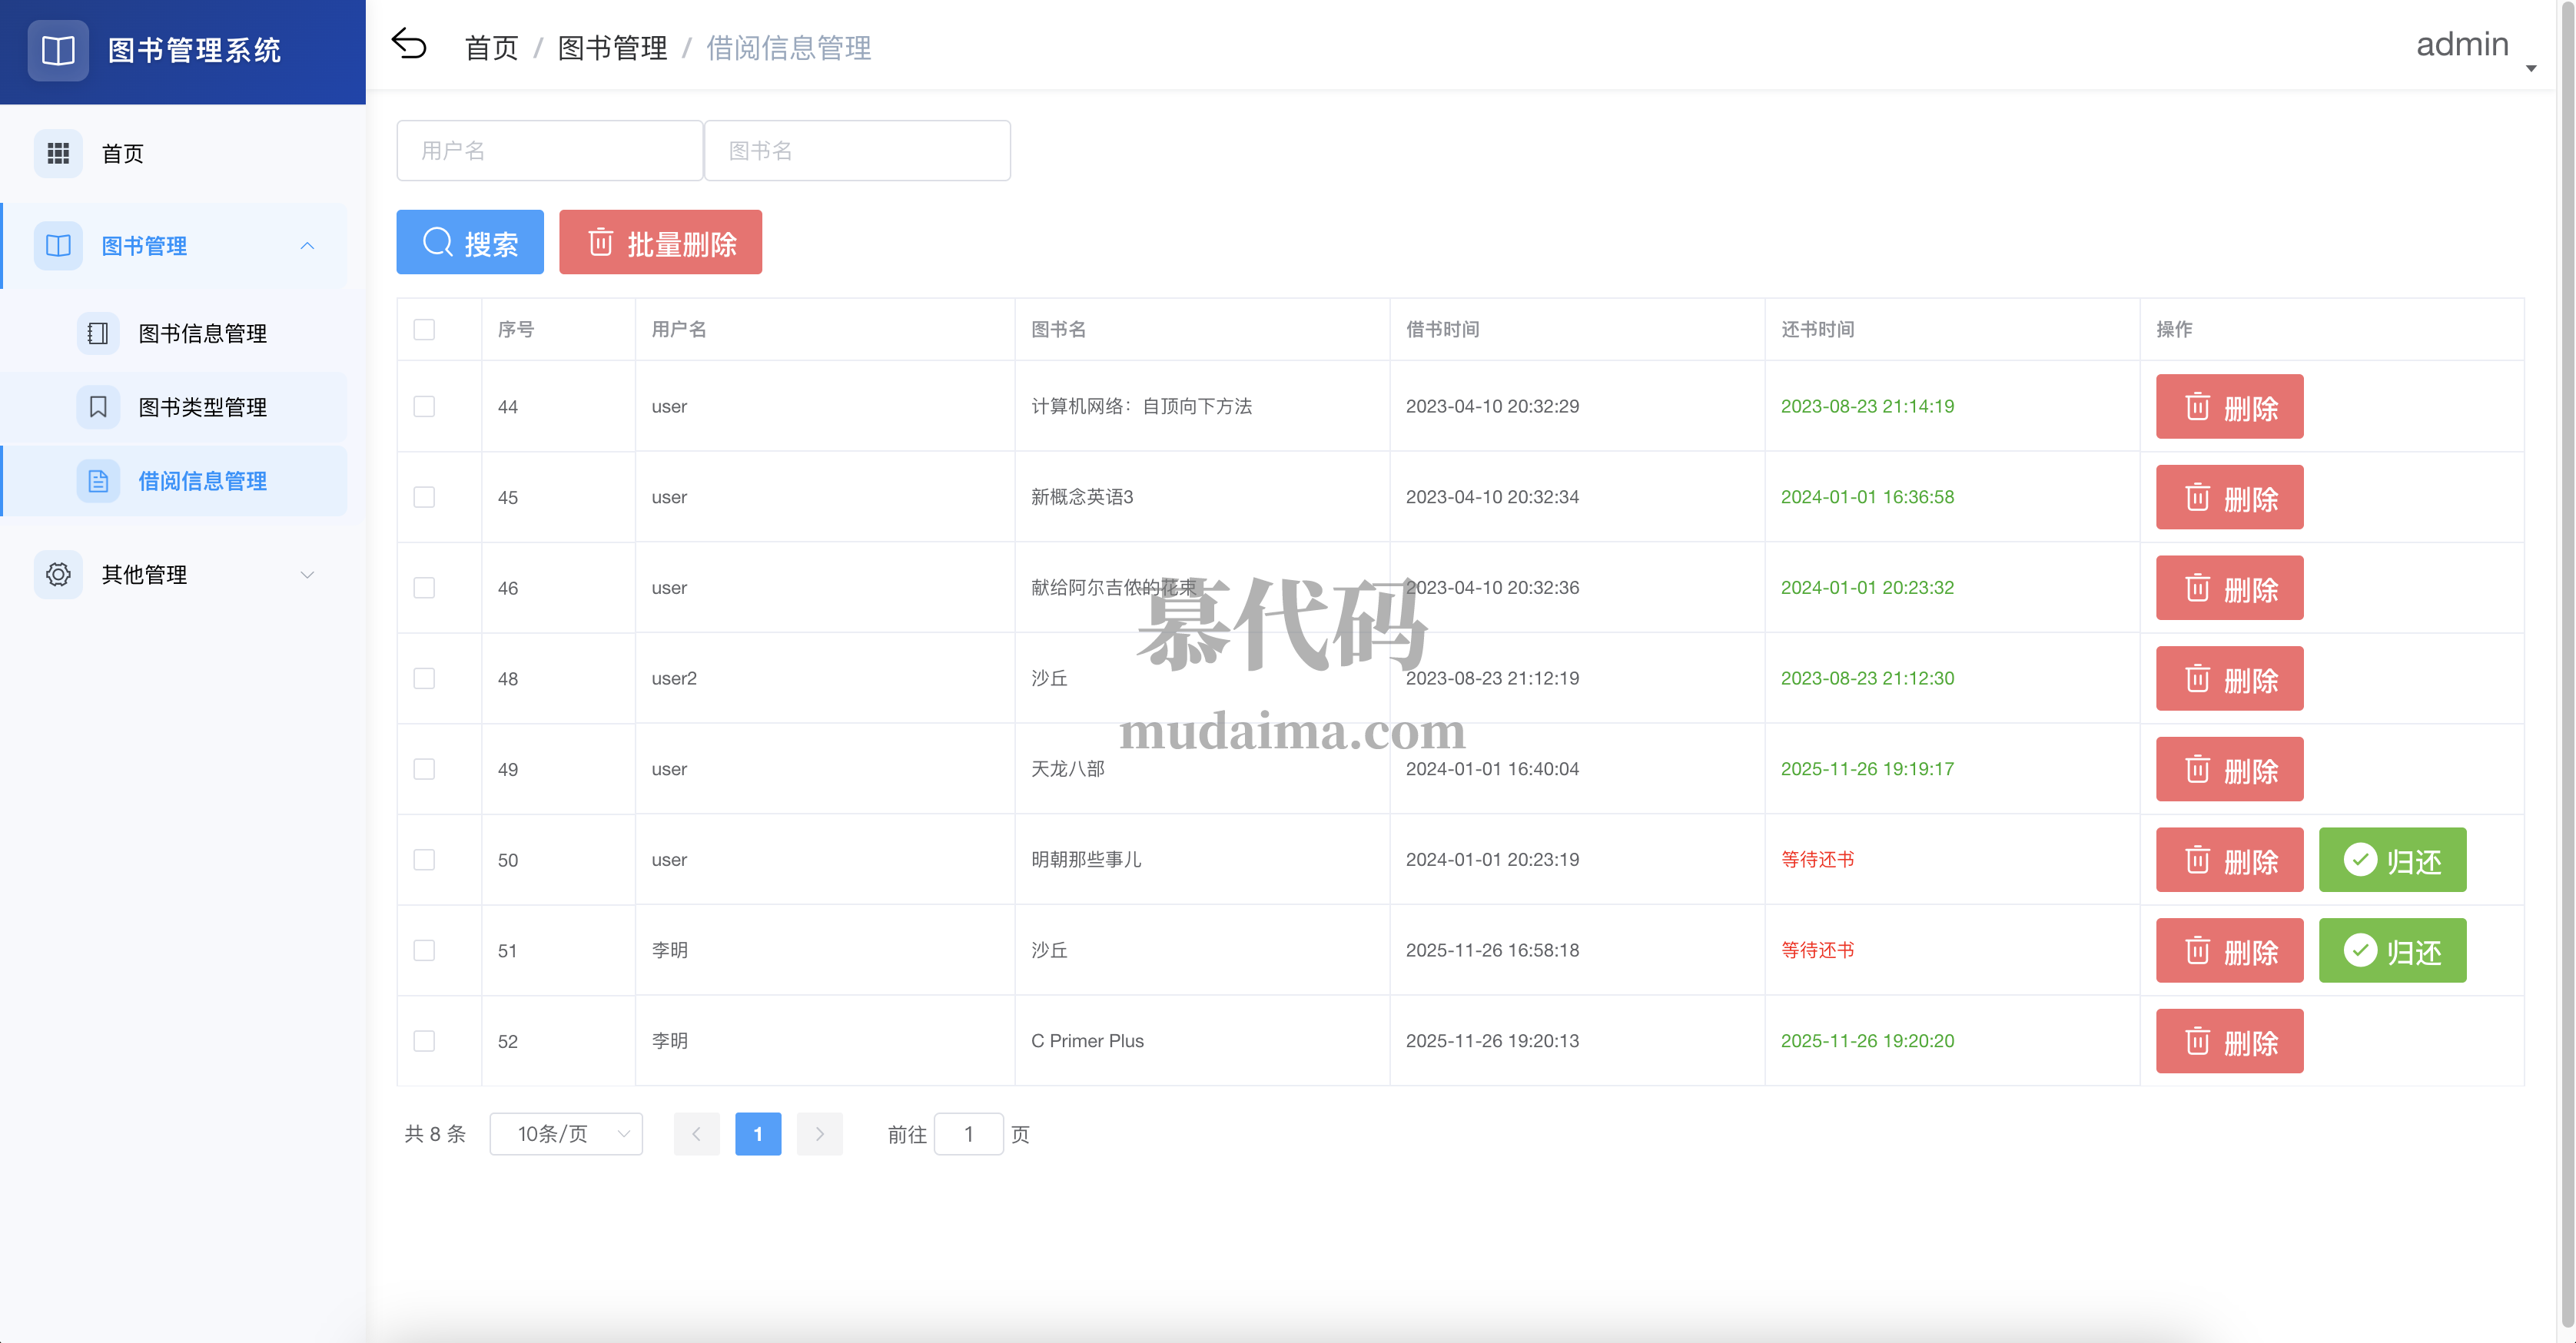Click the 批量删除 batch delete button
The width and height of the screenshot is (2576, 1343).
660,242
